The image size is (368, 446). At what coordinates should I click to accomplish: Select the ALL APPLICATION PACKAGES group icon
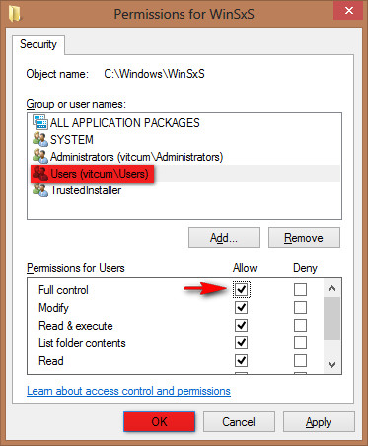[40, 122]
